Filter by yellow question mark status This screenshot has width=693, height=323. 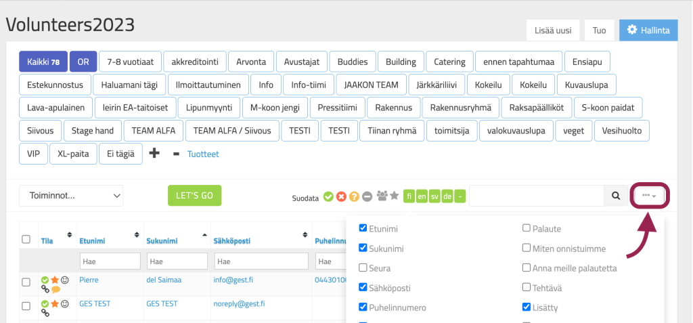(354, 196)
